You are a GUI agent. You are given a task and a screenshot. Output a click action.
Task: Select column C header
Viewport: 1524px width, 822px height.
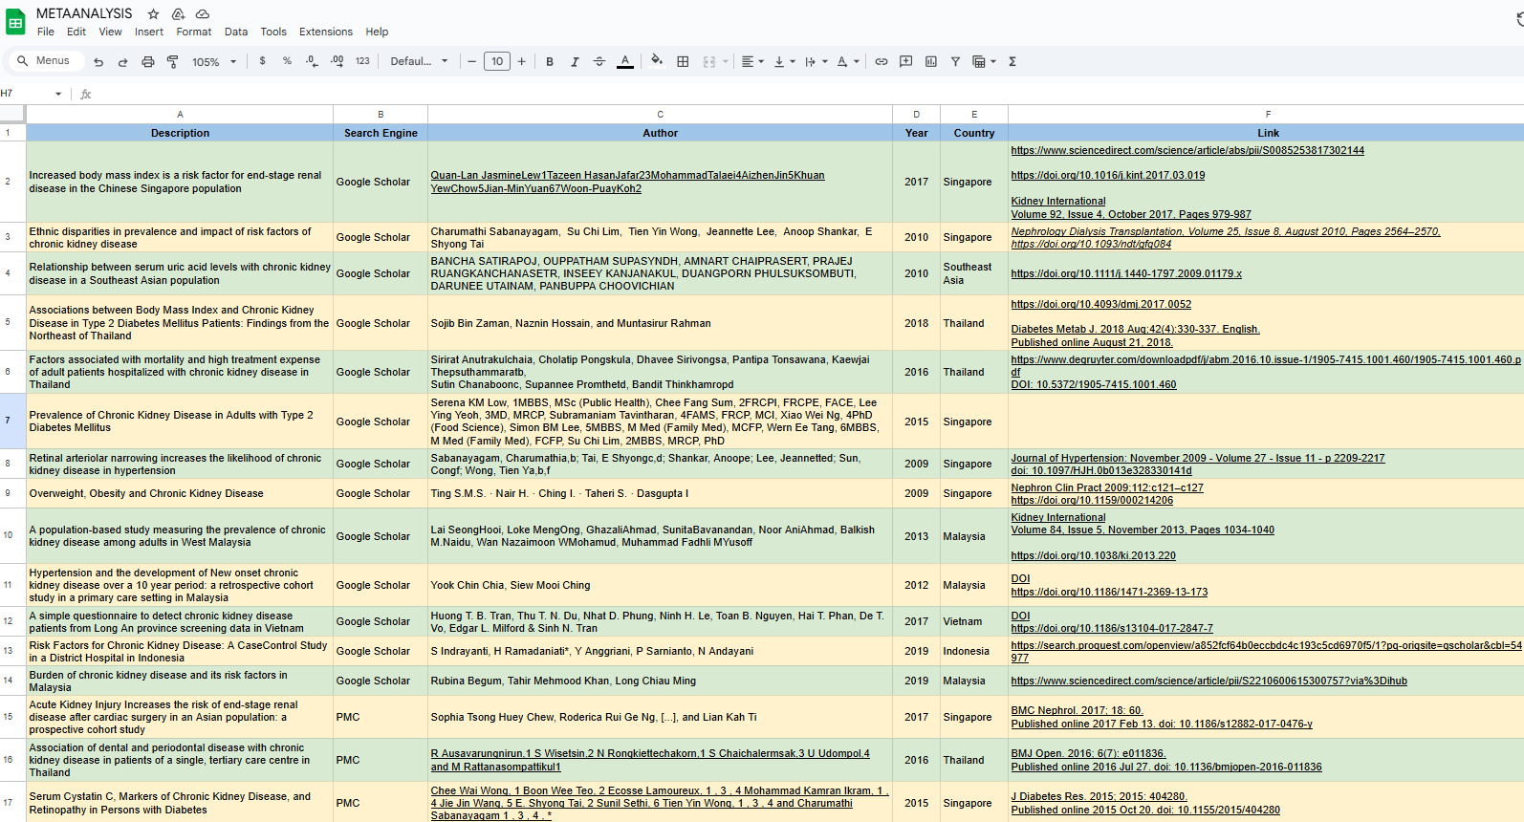click(660, 114)
